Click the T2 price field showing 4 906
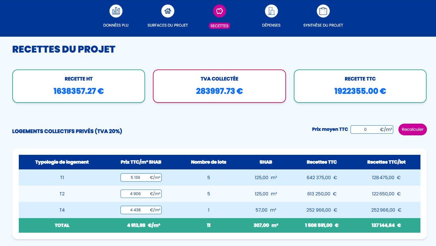The width and height of the screenshot is (436, 246). (135, 194)
